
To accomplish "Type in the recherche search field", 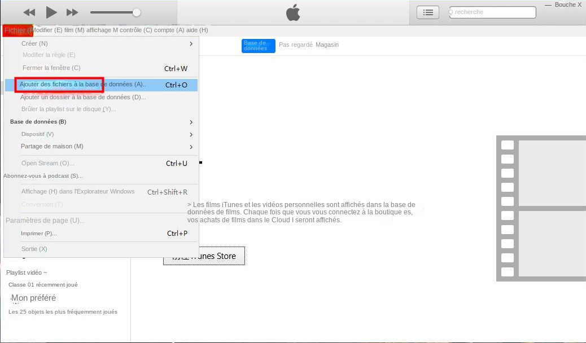I will pos(493,12).
